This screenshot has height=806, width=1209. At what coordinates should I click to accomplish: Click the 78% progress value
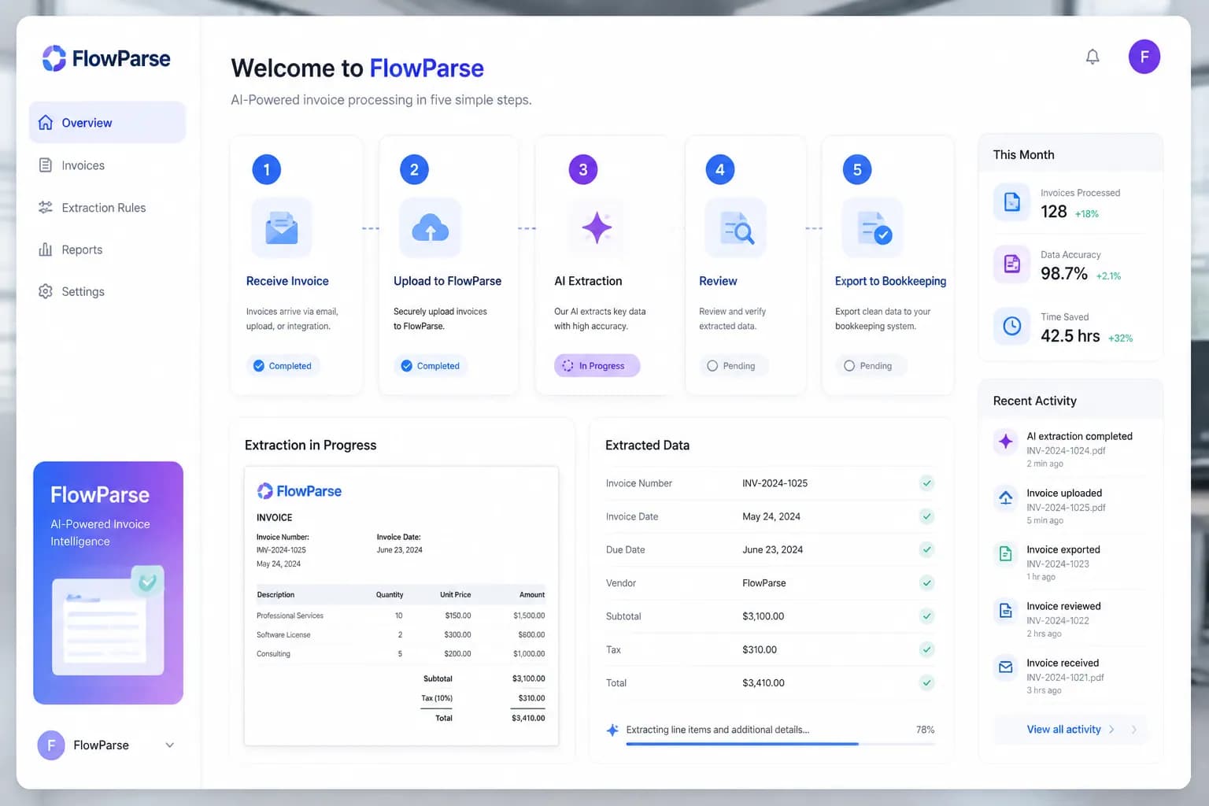tap(925, 730)
